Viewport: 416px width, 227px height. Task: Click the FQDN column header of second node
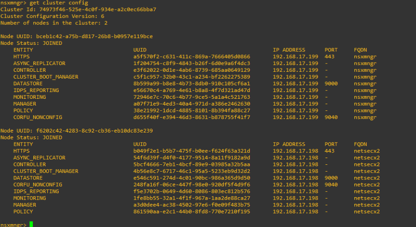coord(360,144)
